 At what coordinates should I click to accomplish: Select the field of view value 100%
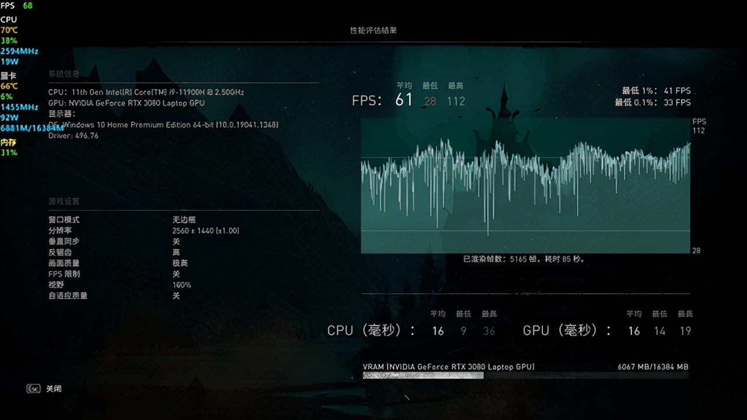point(181,285)
